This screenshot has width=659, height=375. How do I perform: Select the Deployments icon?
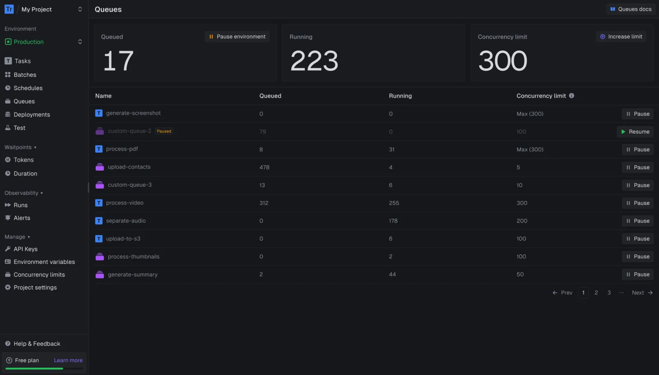pos(8,114)
